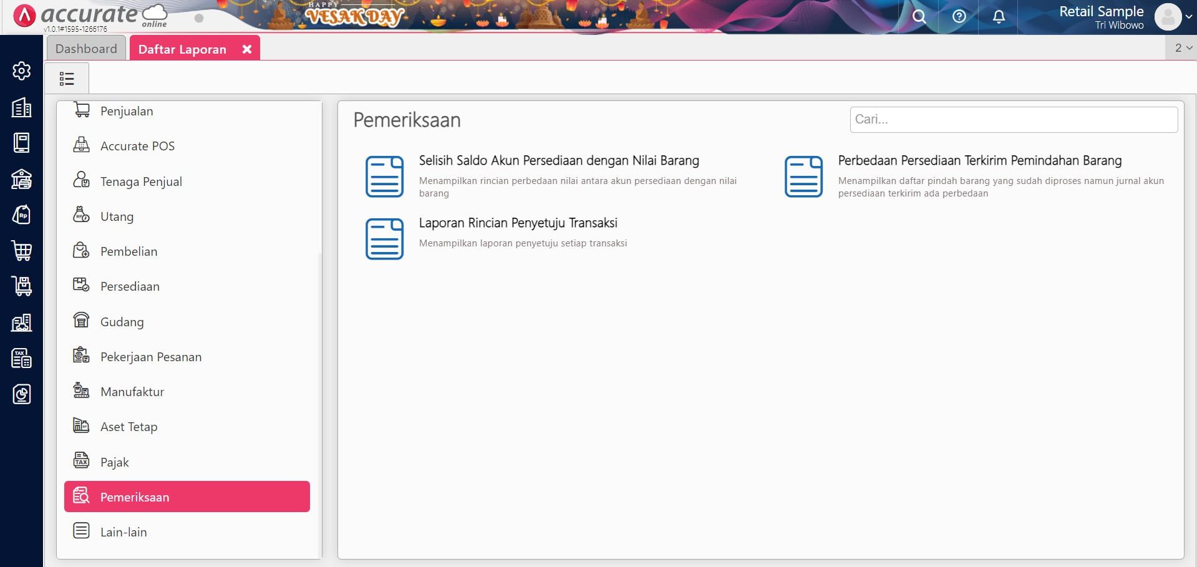Expand the user profile dropdown arrow
The height and width of the screenshot is (567, 1197).
(1189, 17)
